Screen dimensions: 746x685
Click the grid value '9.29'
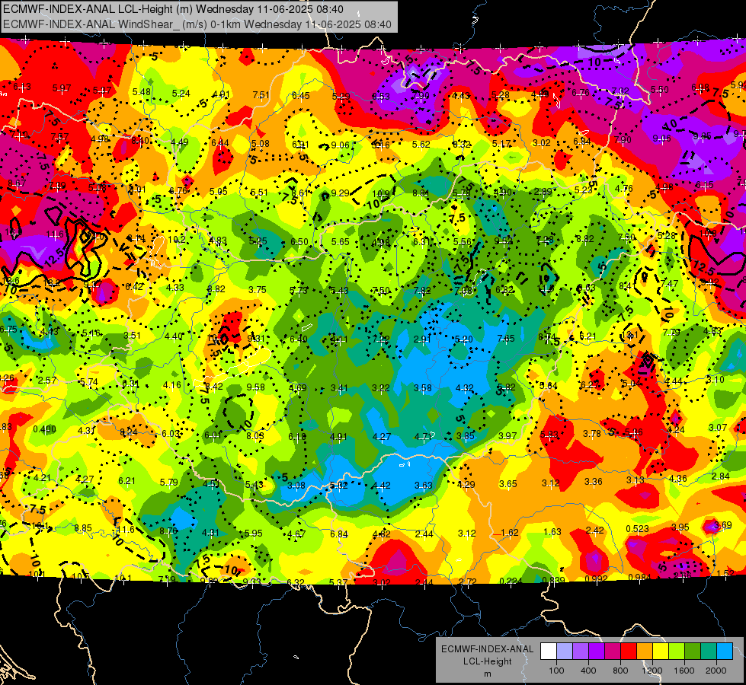click(340, 193)
